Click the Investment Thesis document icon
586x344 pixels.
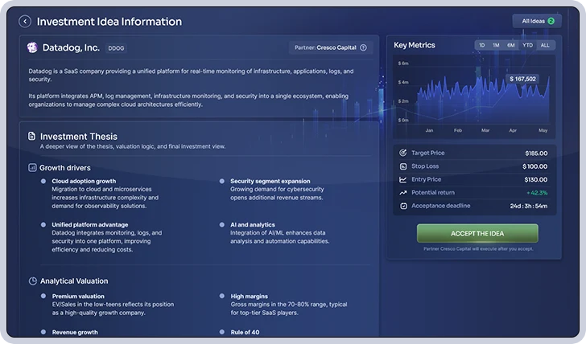(31, 136)
